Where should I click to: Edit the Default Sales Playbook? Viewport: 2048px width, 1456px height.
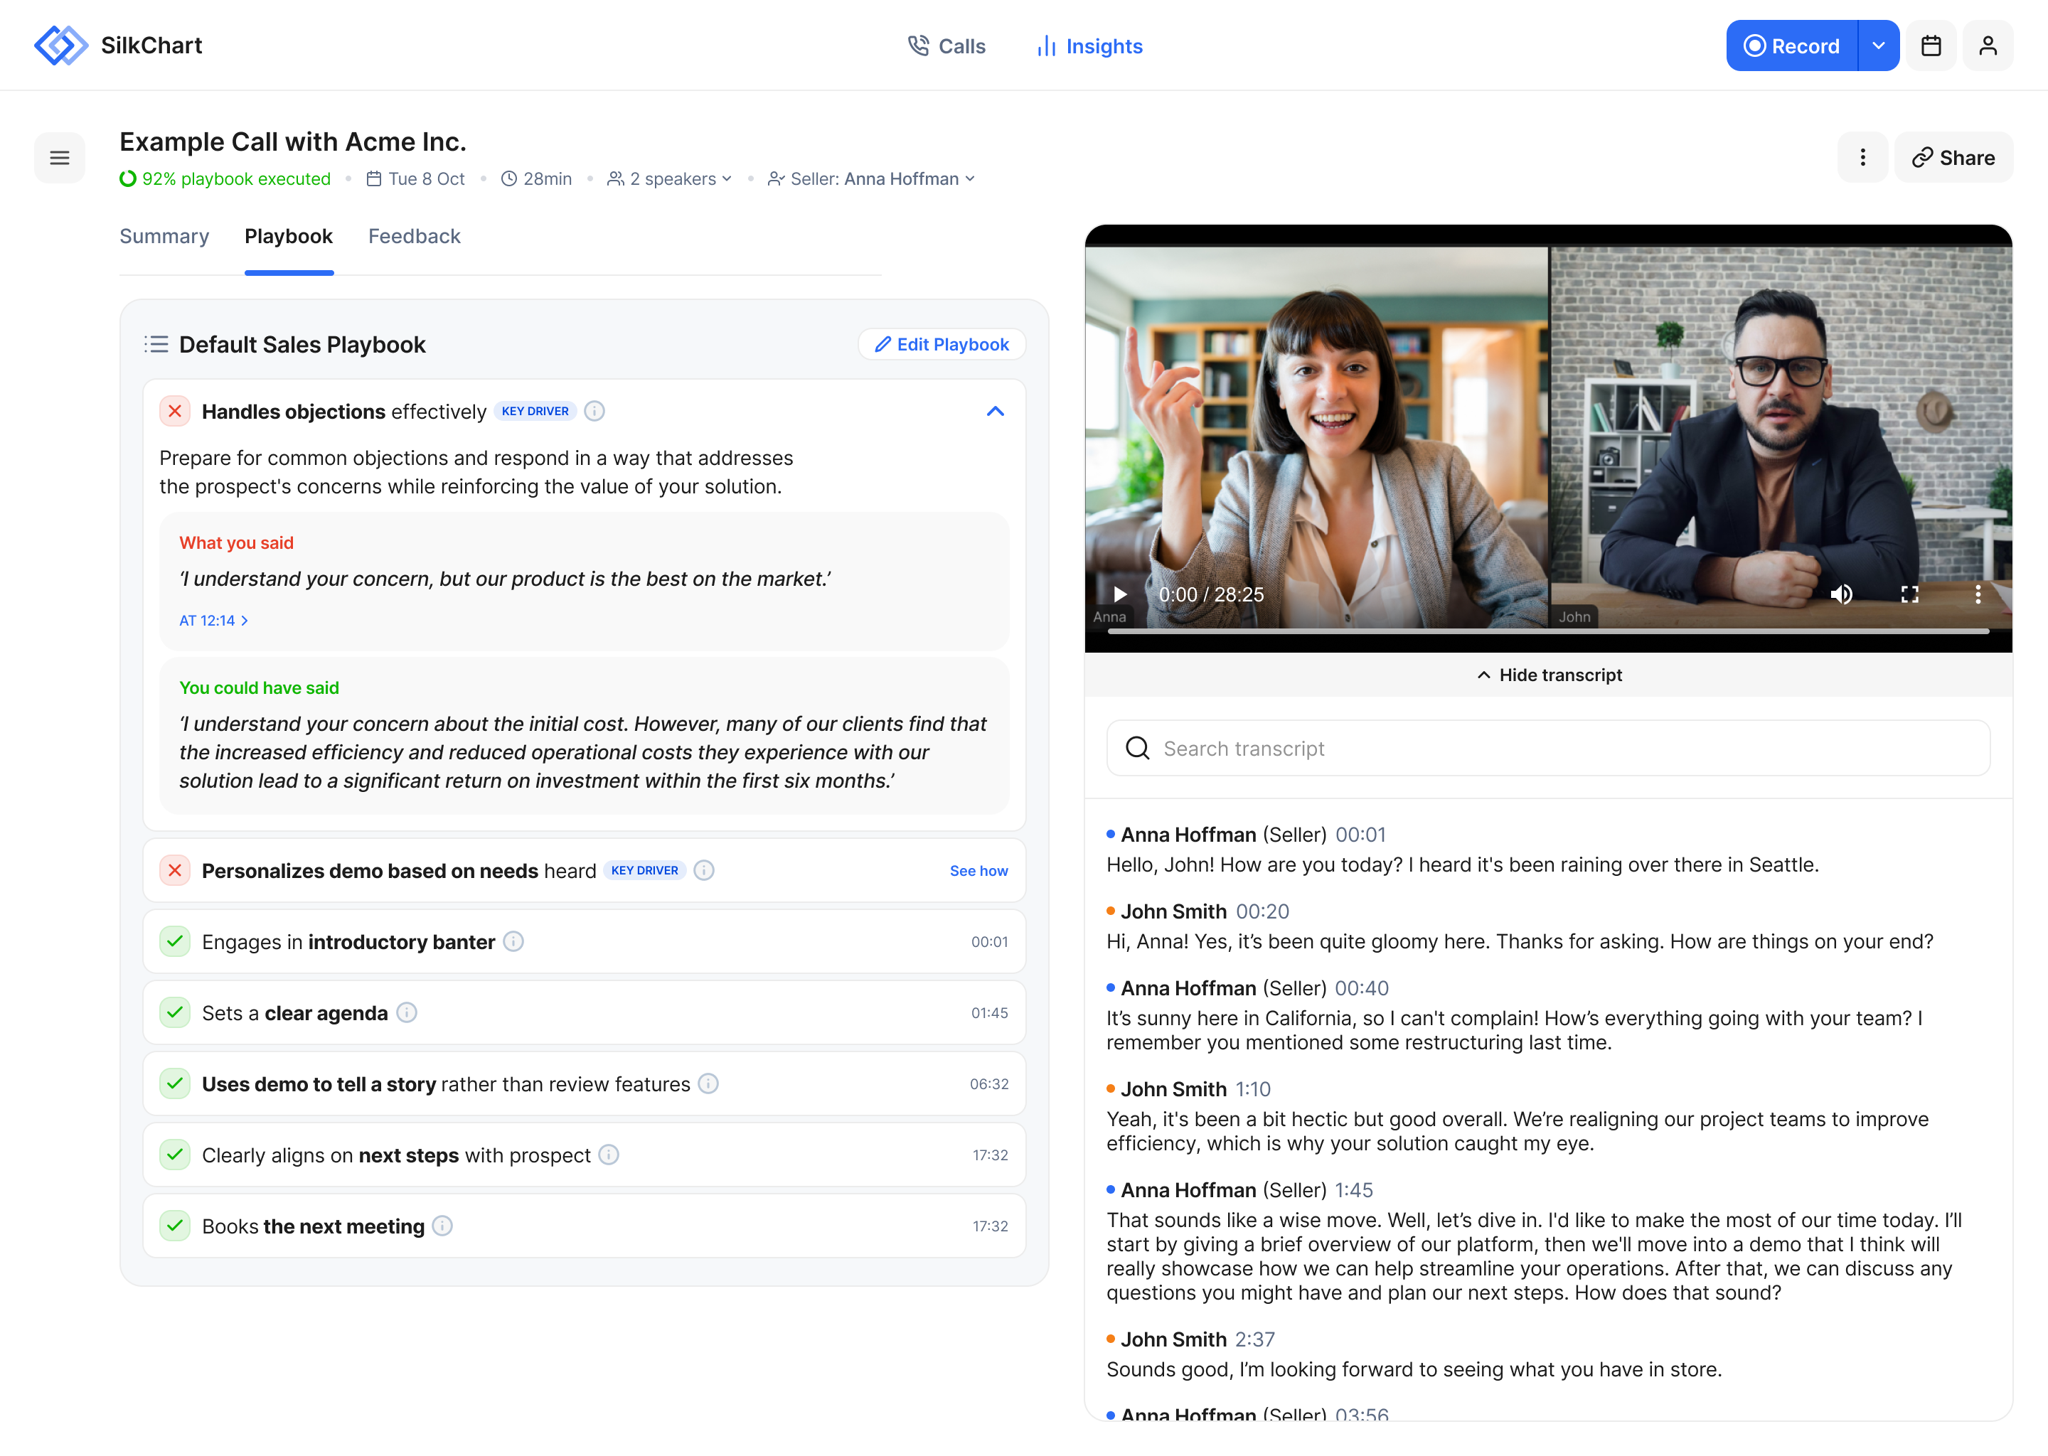(942, 344)
